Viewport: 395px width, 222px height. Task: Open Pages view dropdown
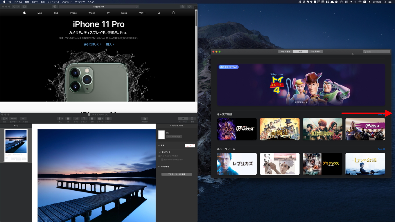pyautogui.click(x=5, y=118)
